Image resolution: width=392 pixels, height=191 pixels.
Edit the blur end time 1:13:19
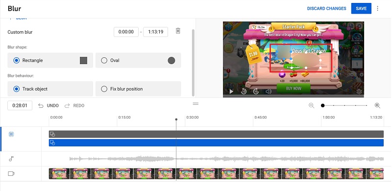coord(155,32)
